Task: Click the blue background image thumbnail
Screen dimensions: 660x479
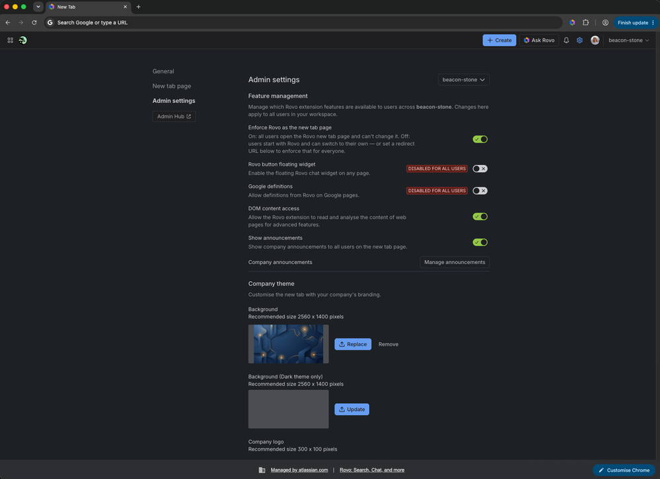Action: 288,344
